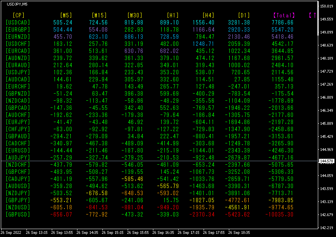Select the [M15] column header

[x=99, y=15]
